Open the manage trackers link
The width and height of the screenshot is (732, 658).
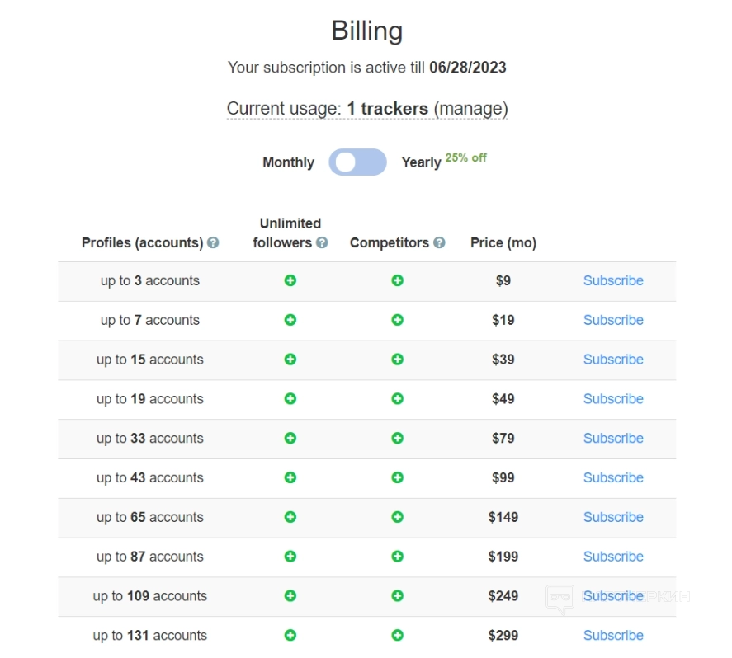pos(470,109)
